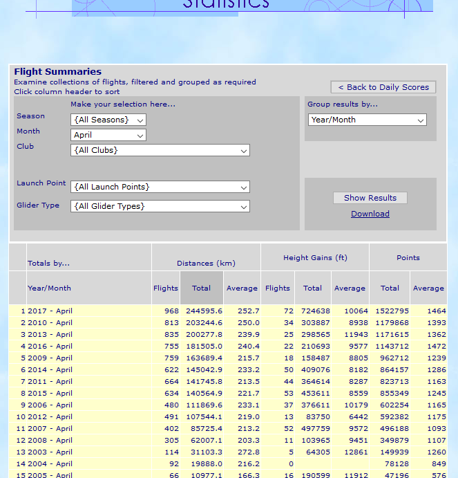Open the Month dropdown showing April

(x=108, y=135)
